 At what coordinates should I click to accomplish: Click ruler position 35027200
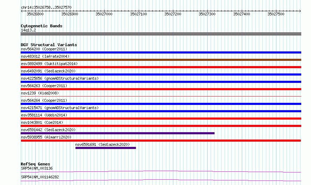pyautogui.click(x=173, y=14)
